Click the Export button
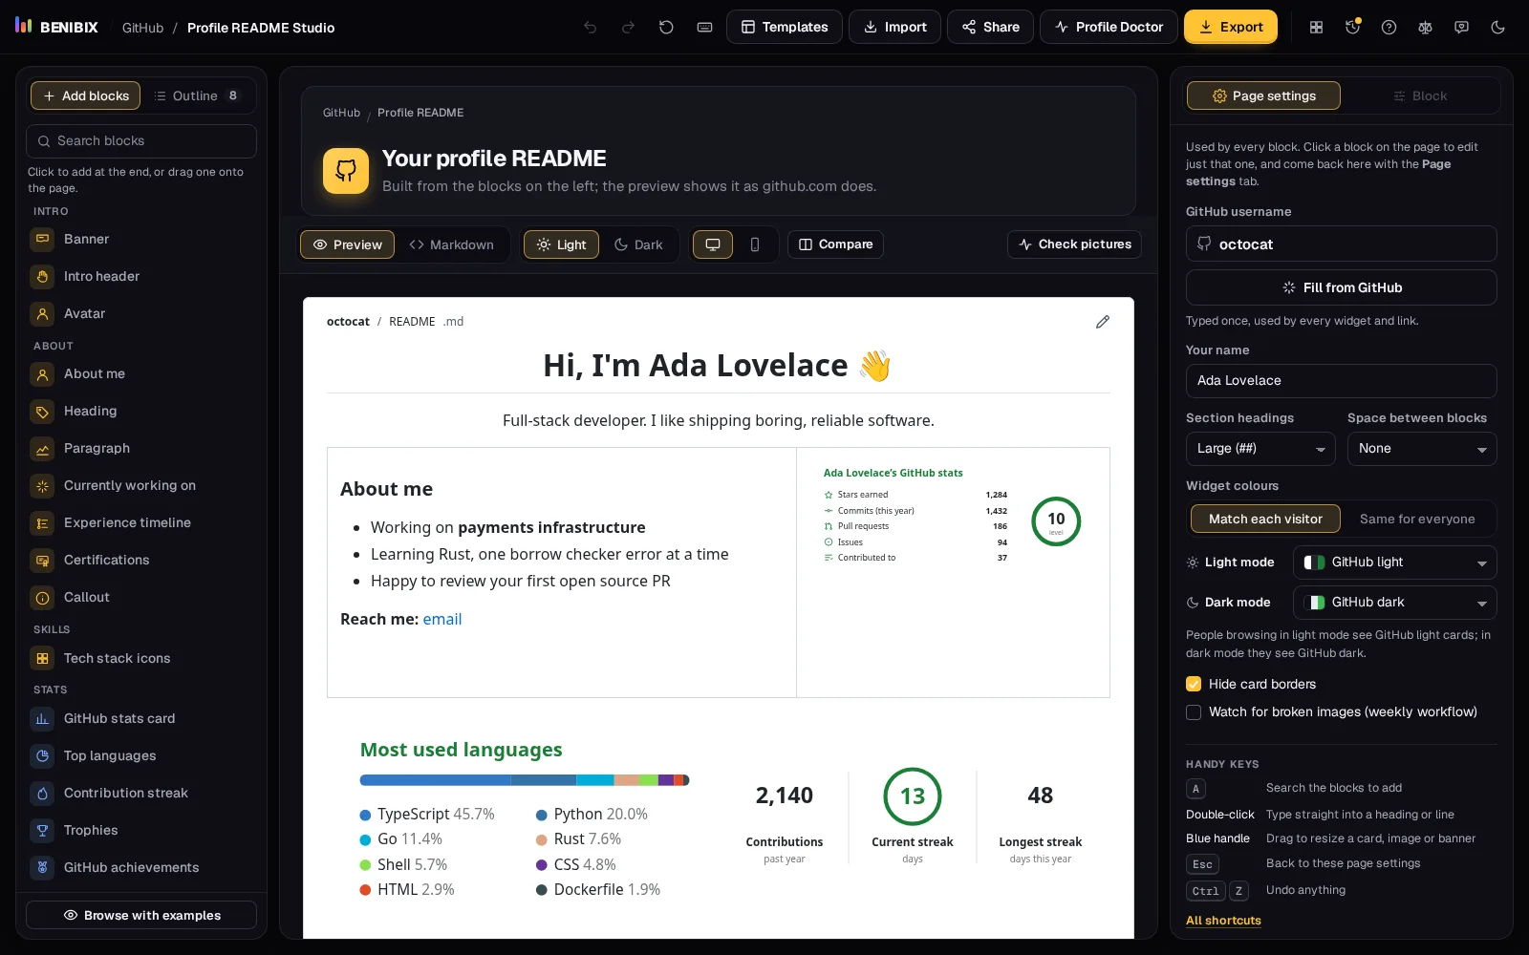The width and height of the screenshot is (1529, 955). 1231,27
